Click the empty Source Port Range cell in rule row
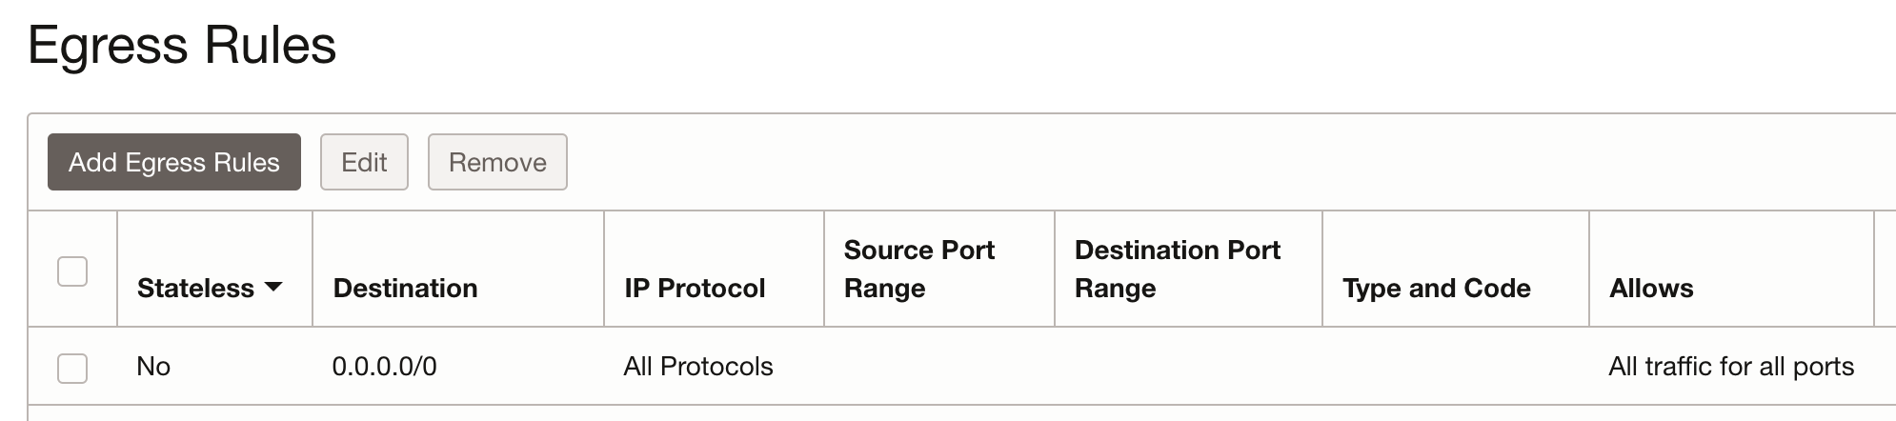 click(x=938, y=367)
